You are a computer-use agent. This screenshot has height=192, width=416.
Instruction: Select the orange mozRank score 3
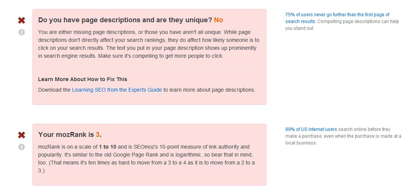98,134
